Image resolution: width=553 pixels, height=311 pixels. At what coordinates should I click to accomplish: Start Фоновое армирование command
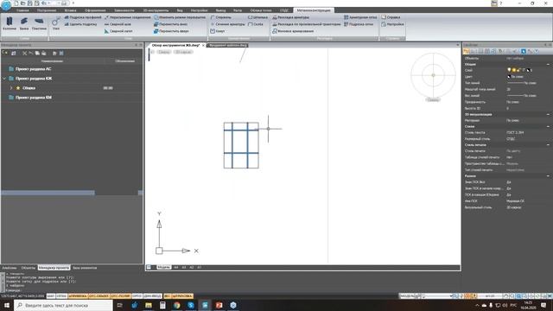tap(293, 31)
